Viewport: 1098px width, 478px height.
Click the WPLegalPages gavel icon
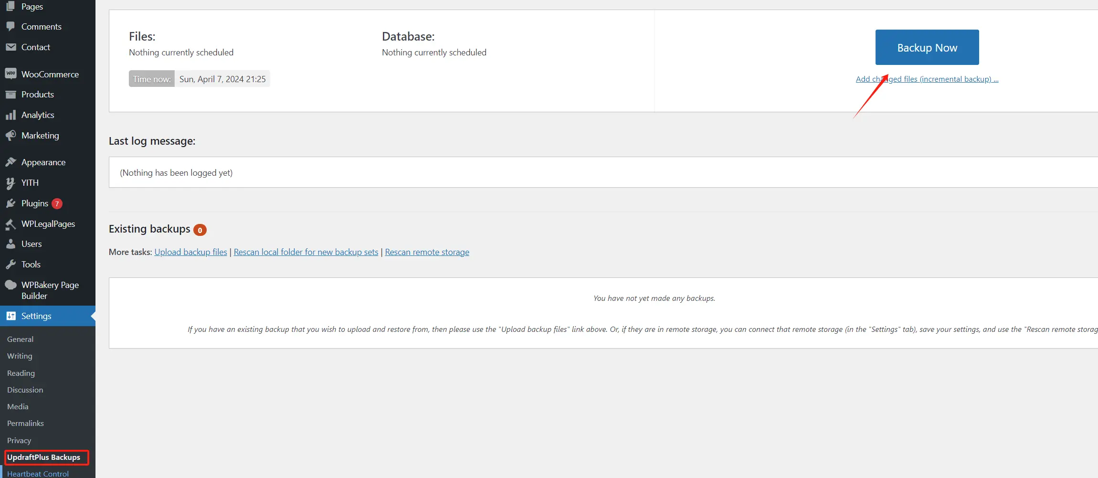coord(11,224)
